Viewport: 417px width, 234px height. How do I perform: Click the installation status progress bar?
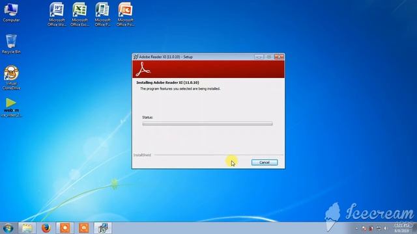207,123
